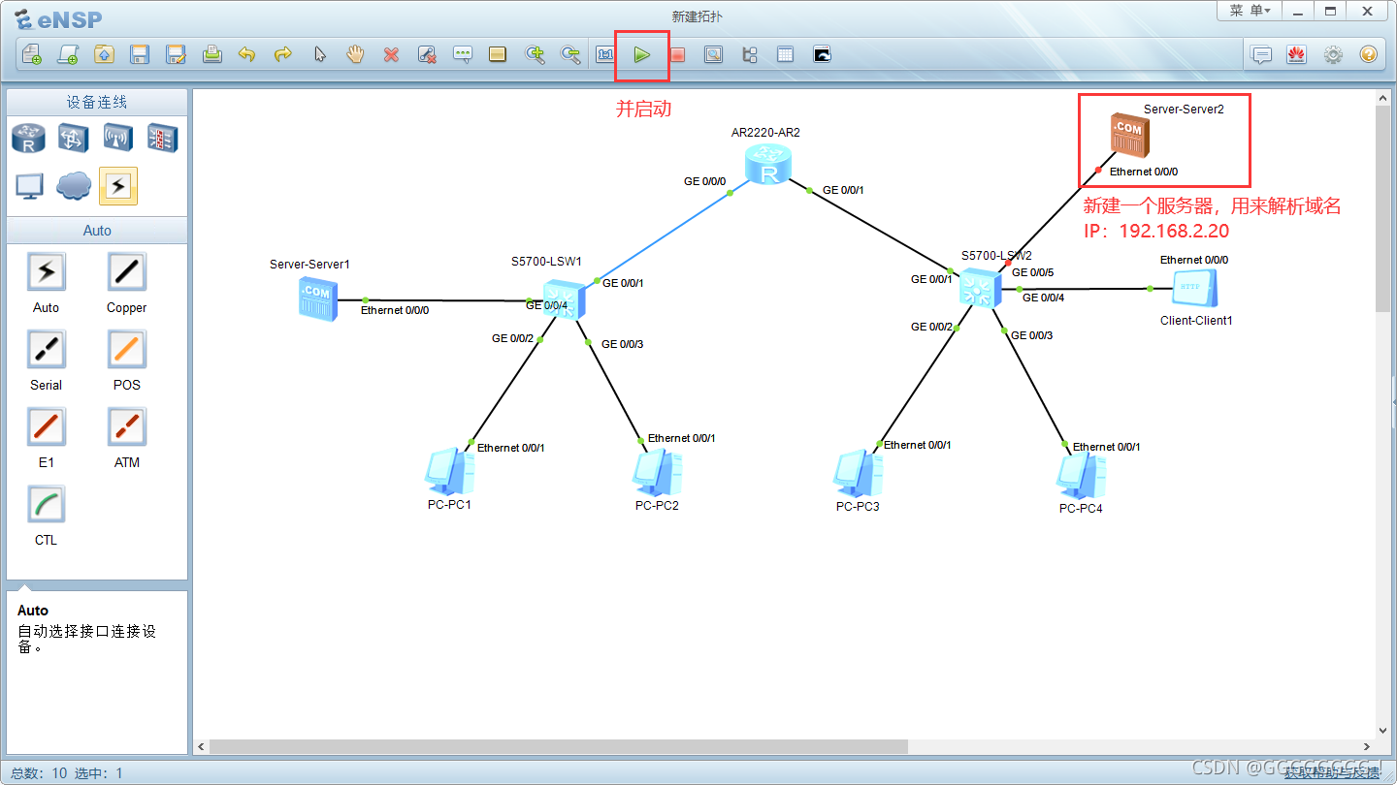This screenshot has width=1397, height=785.
Task: Open the help question-mark icon
Action: coord(1368,54)
